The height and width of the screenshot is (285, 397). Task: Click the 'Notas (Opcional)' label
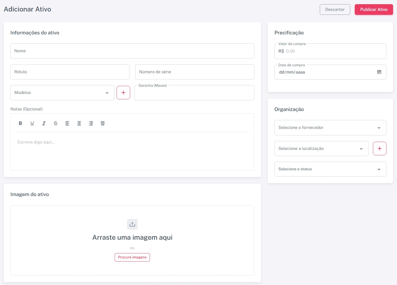click(27, 109)
